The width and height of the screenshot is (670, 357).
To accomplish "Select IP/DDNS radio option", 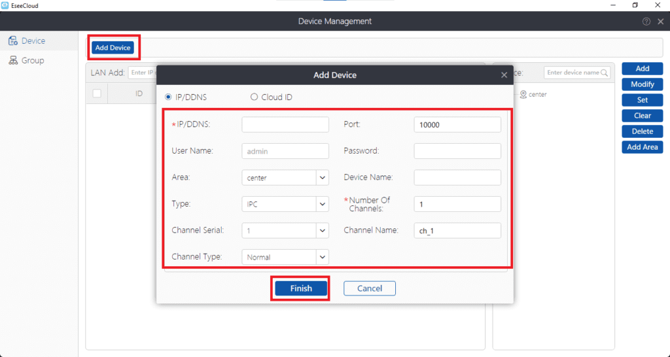I will tap(168, 97).
